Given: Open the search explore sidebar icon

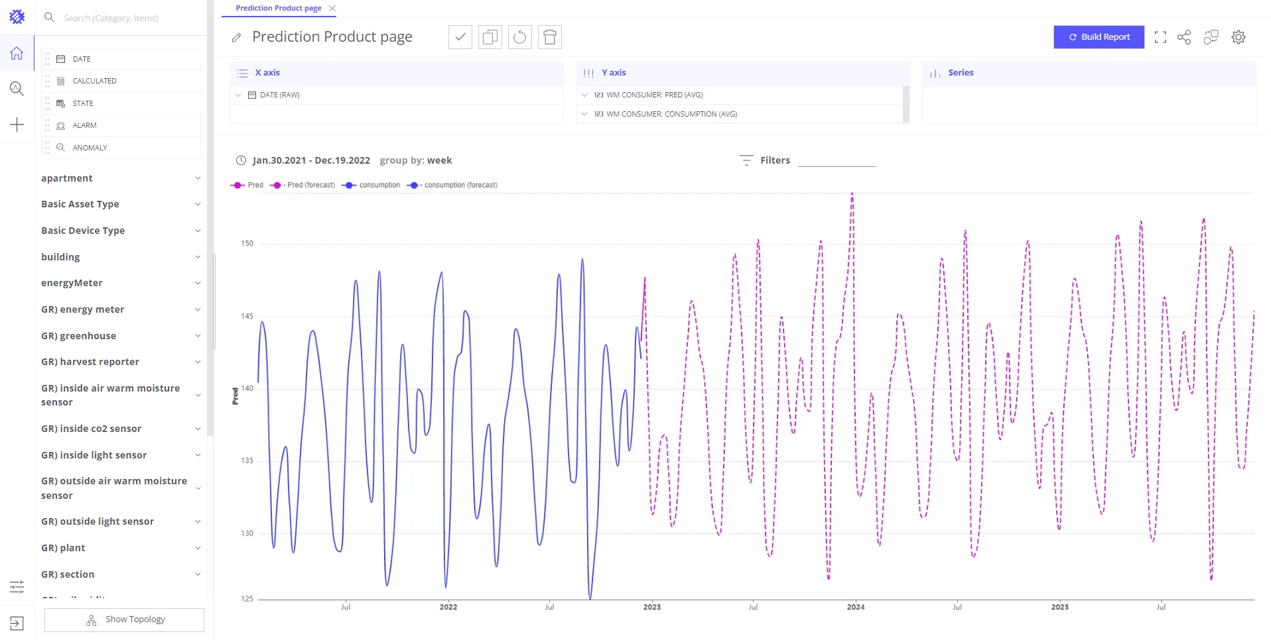Looking at the screenshot, I should (x=17, y=89).
